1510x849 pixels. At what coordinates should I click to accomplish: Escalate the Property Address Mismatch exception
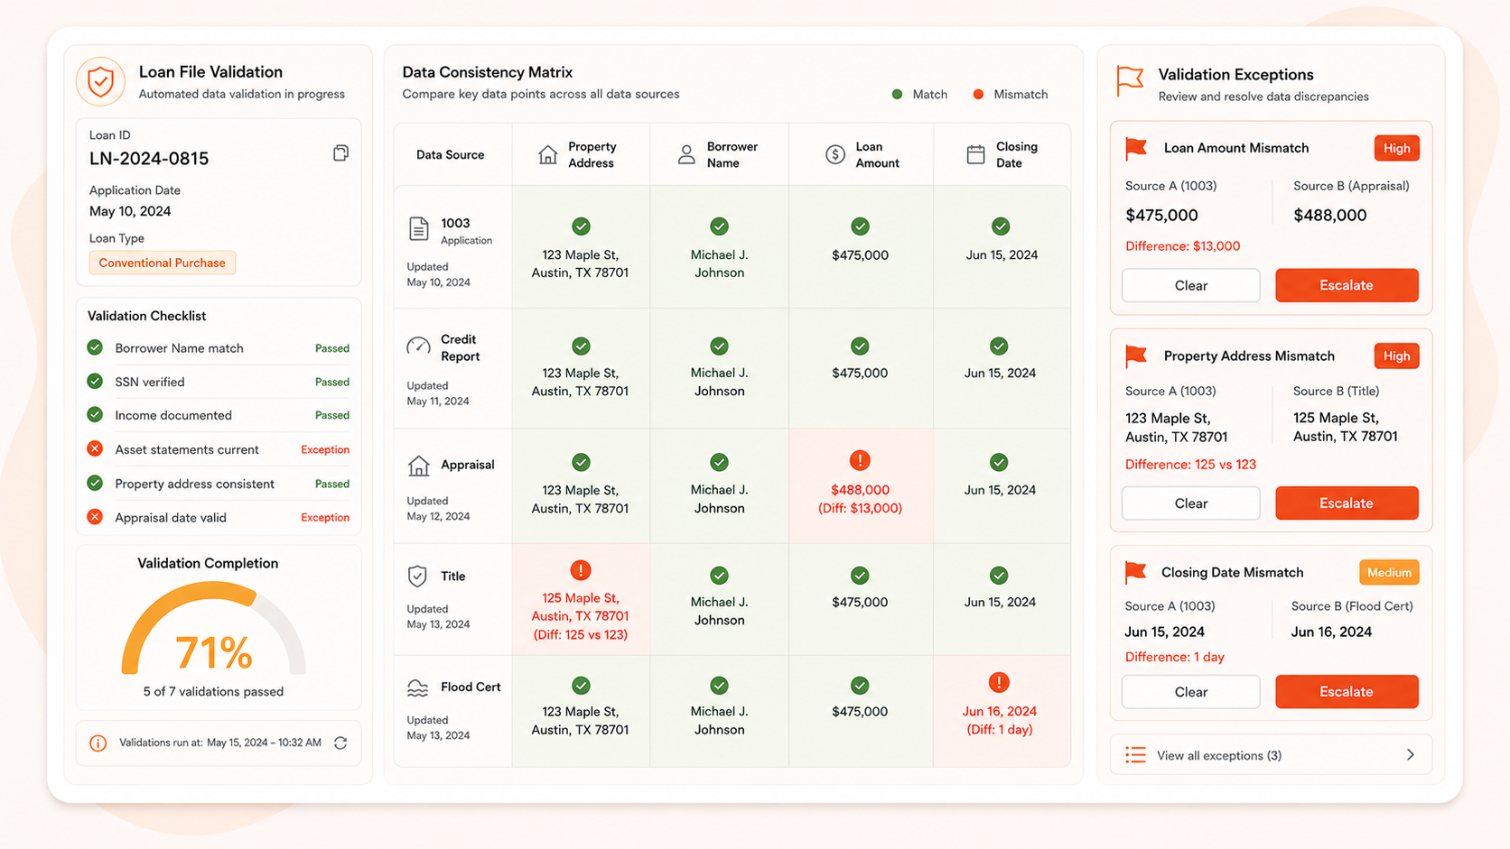[1347, 503]
